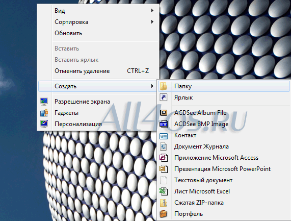Click the text document notepad icon

[x=164, y=180]
